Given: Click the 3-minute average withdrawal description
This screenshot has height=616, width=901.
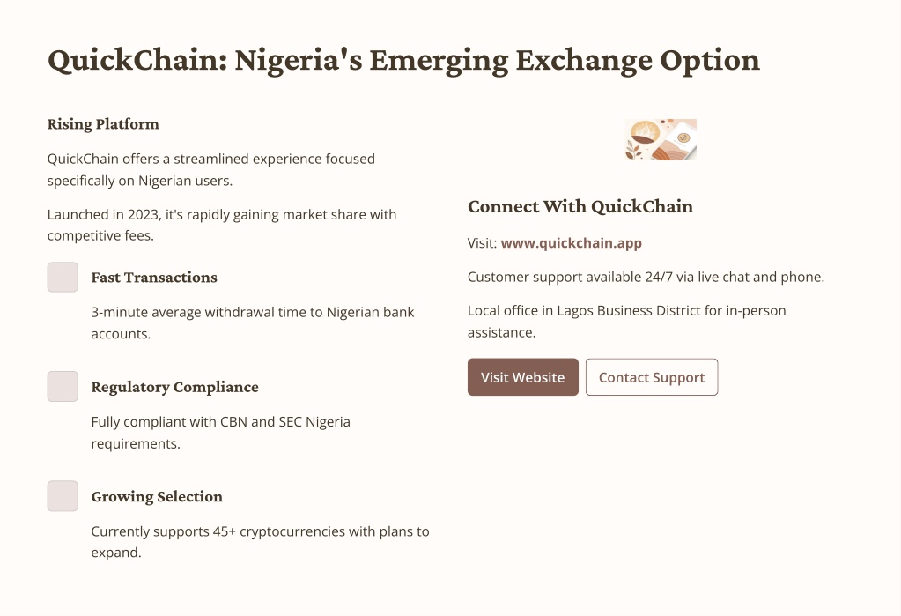Looking at the screenshot, I should 252,323.
